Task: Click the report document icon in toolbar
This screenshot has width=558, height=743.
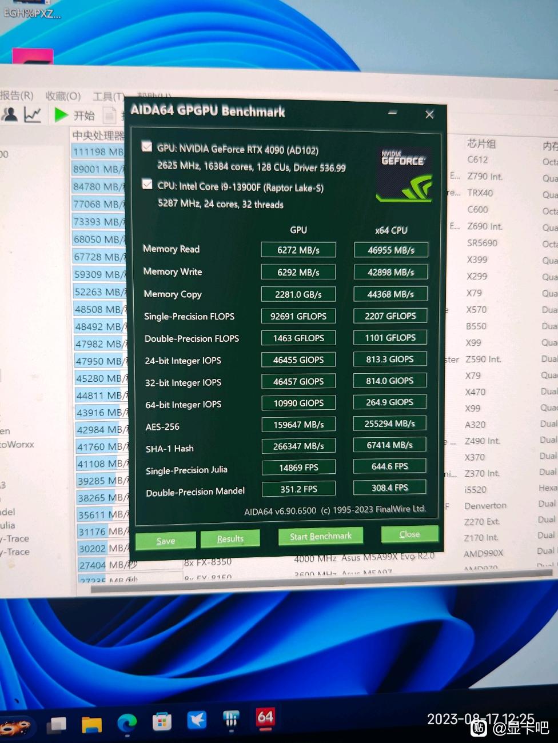Action: (110, 115)
